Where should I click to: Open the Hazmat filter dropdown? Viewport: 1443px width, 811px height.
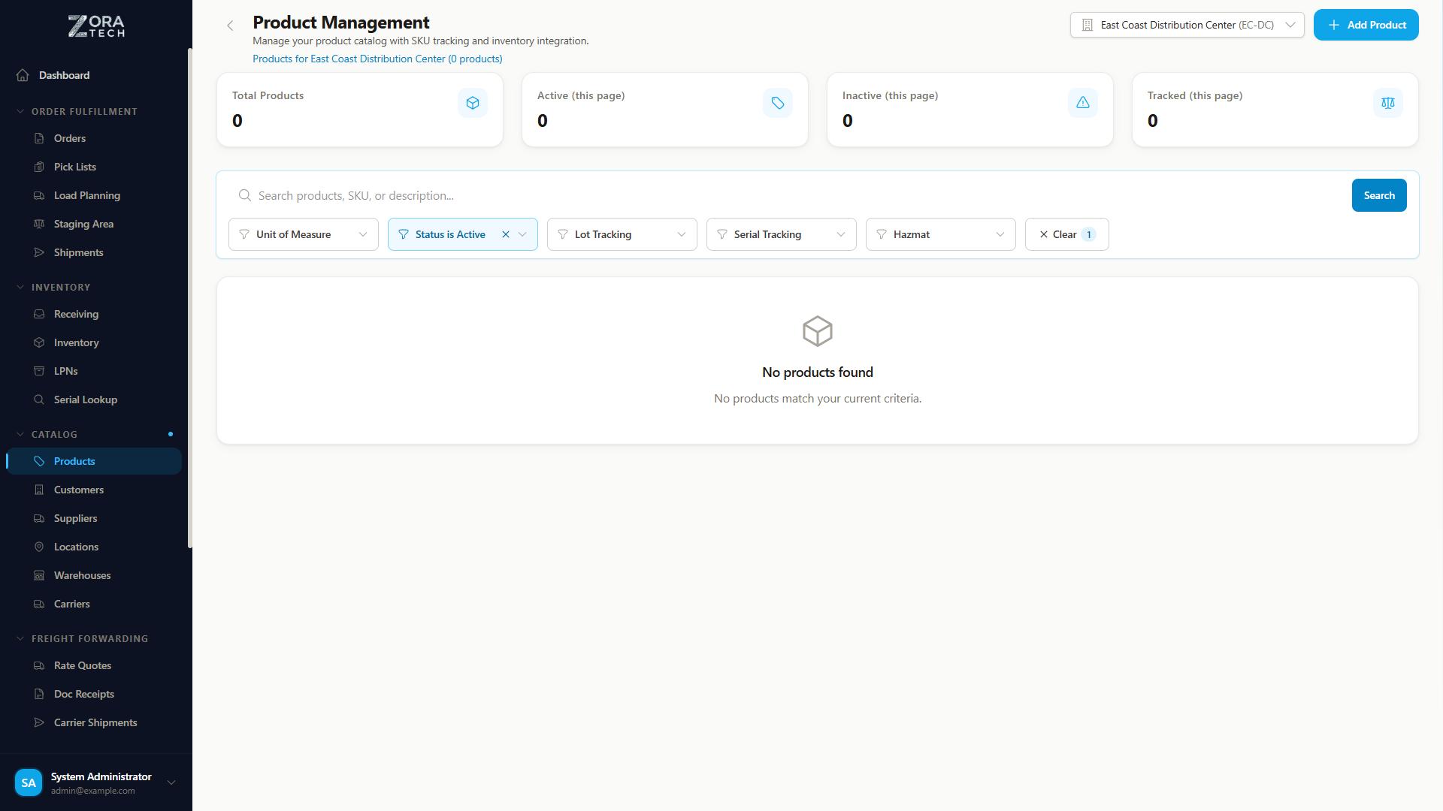940,234
